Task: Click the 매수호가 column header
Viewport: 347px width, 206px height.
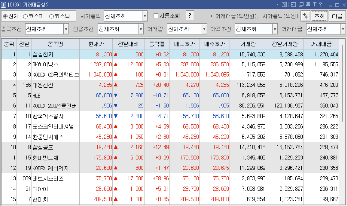Action: [215, 44]
